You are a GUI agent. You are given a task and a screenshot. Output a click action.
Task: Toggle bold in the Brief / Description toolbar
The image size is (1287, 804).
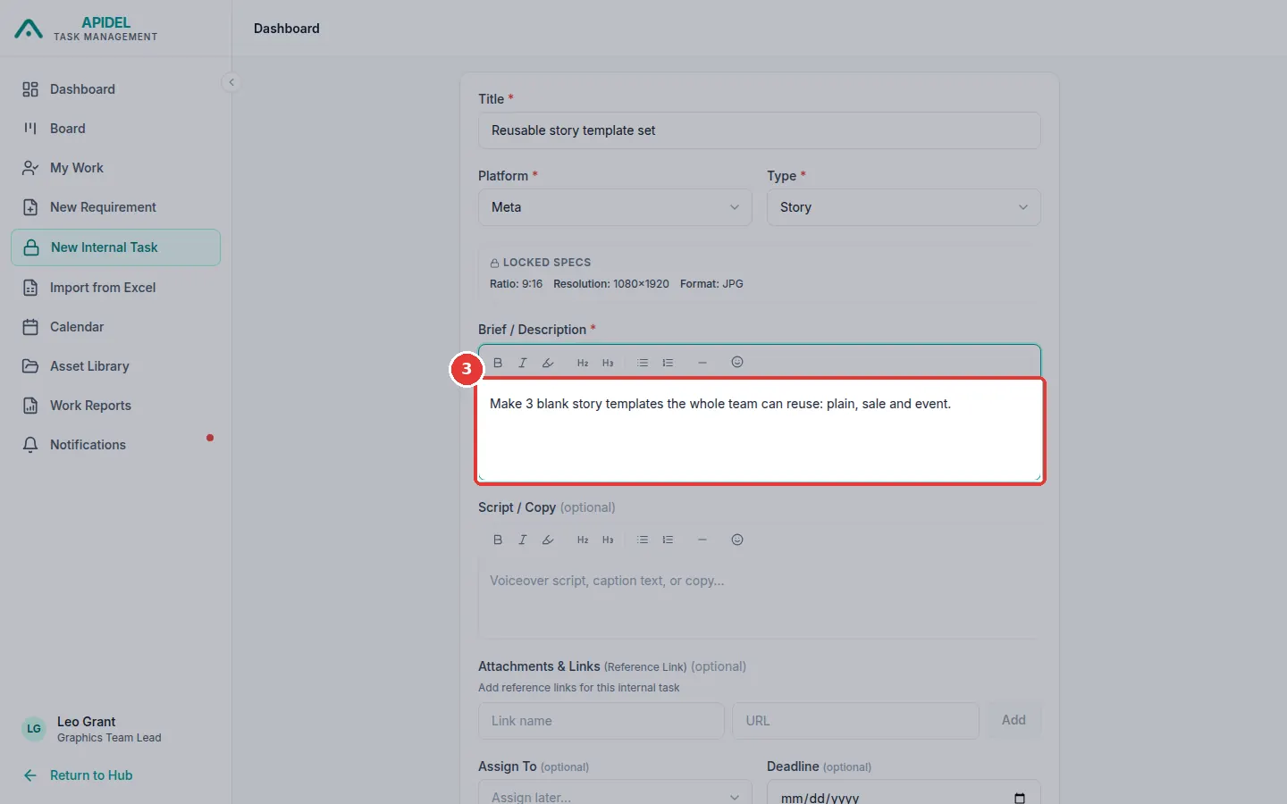498,363
